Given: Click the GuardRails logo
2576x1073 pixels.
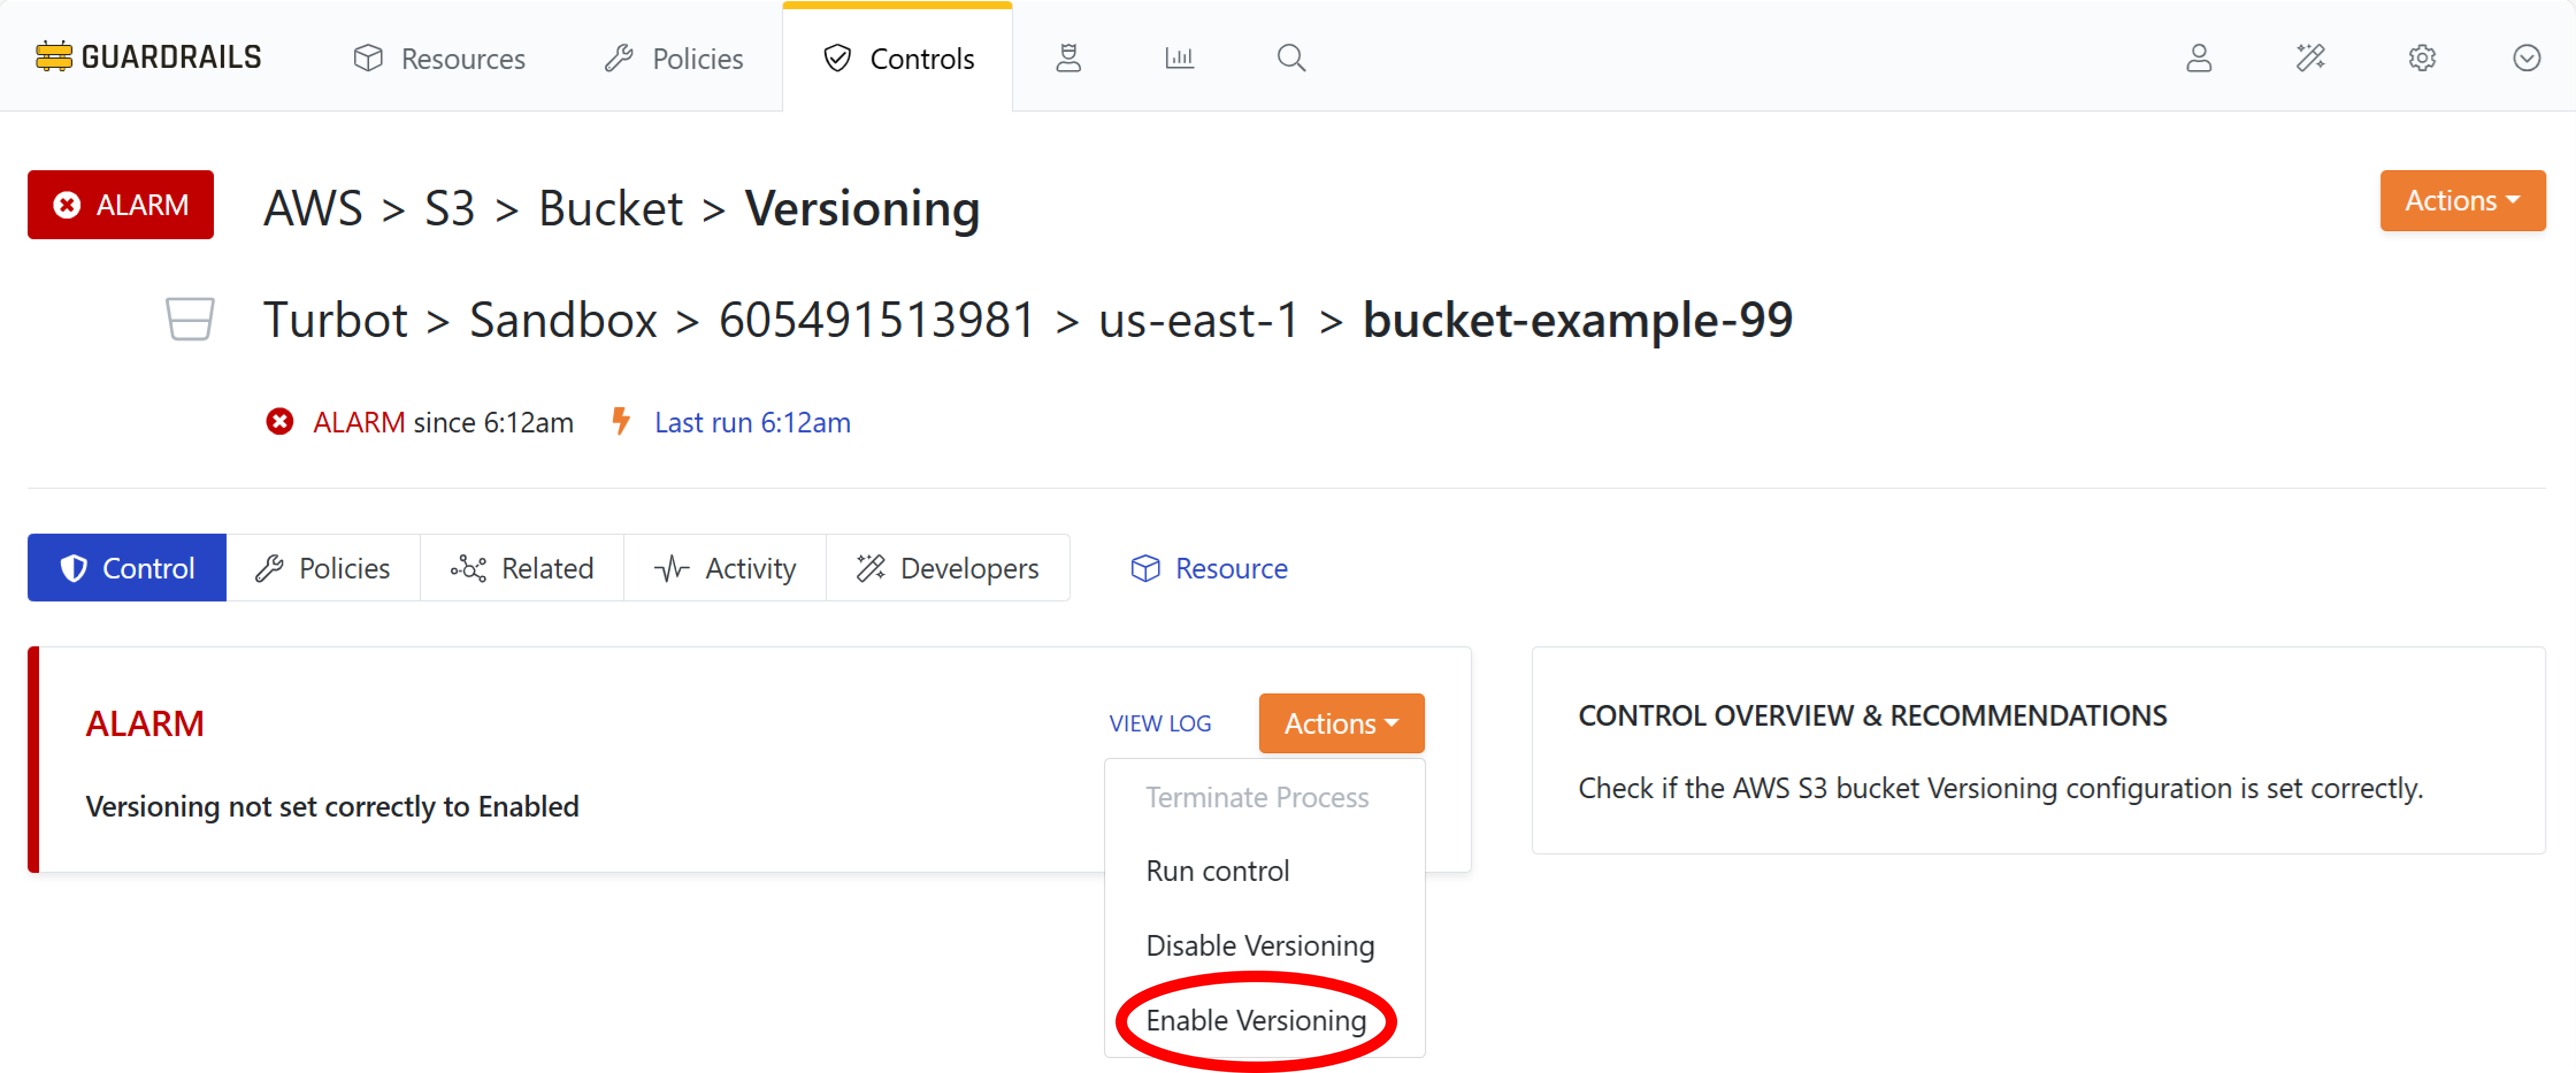Looking at the screenshot, I should pos(146,56).
